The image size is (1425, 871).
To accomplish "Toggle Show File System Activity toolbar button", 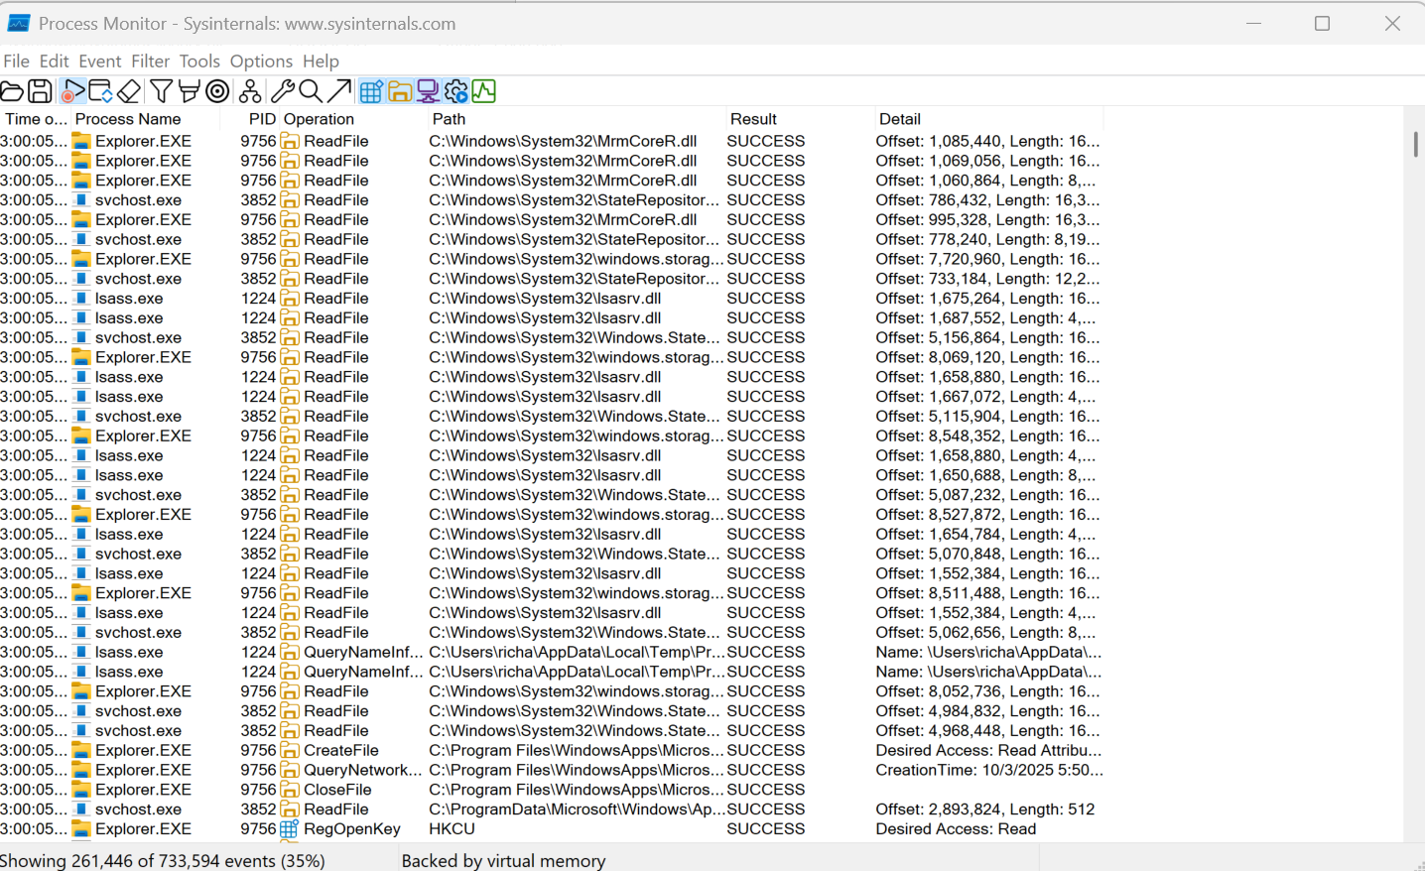I will pyautogui.click(x=400, y=91).
